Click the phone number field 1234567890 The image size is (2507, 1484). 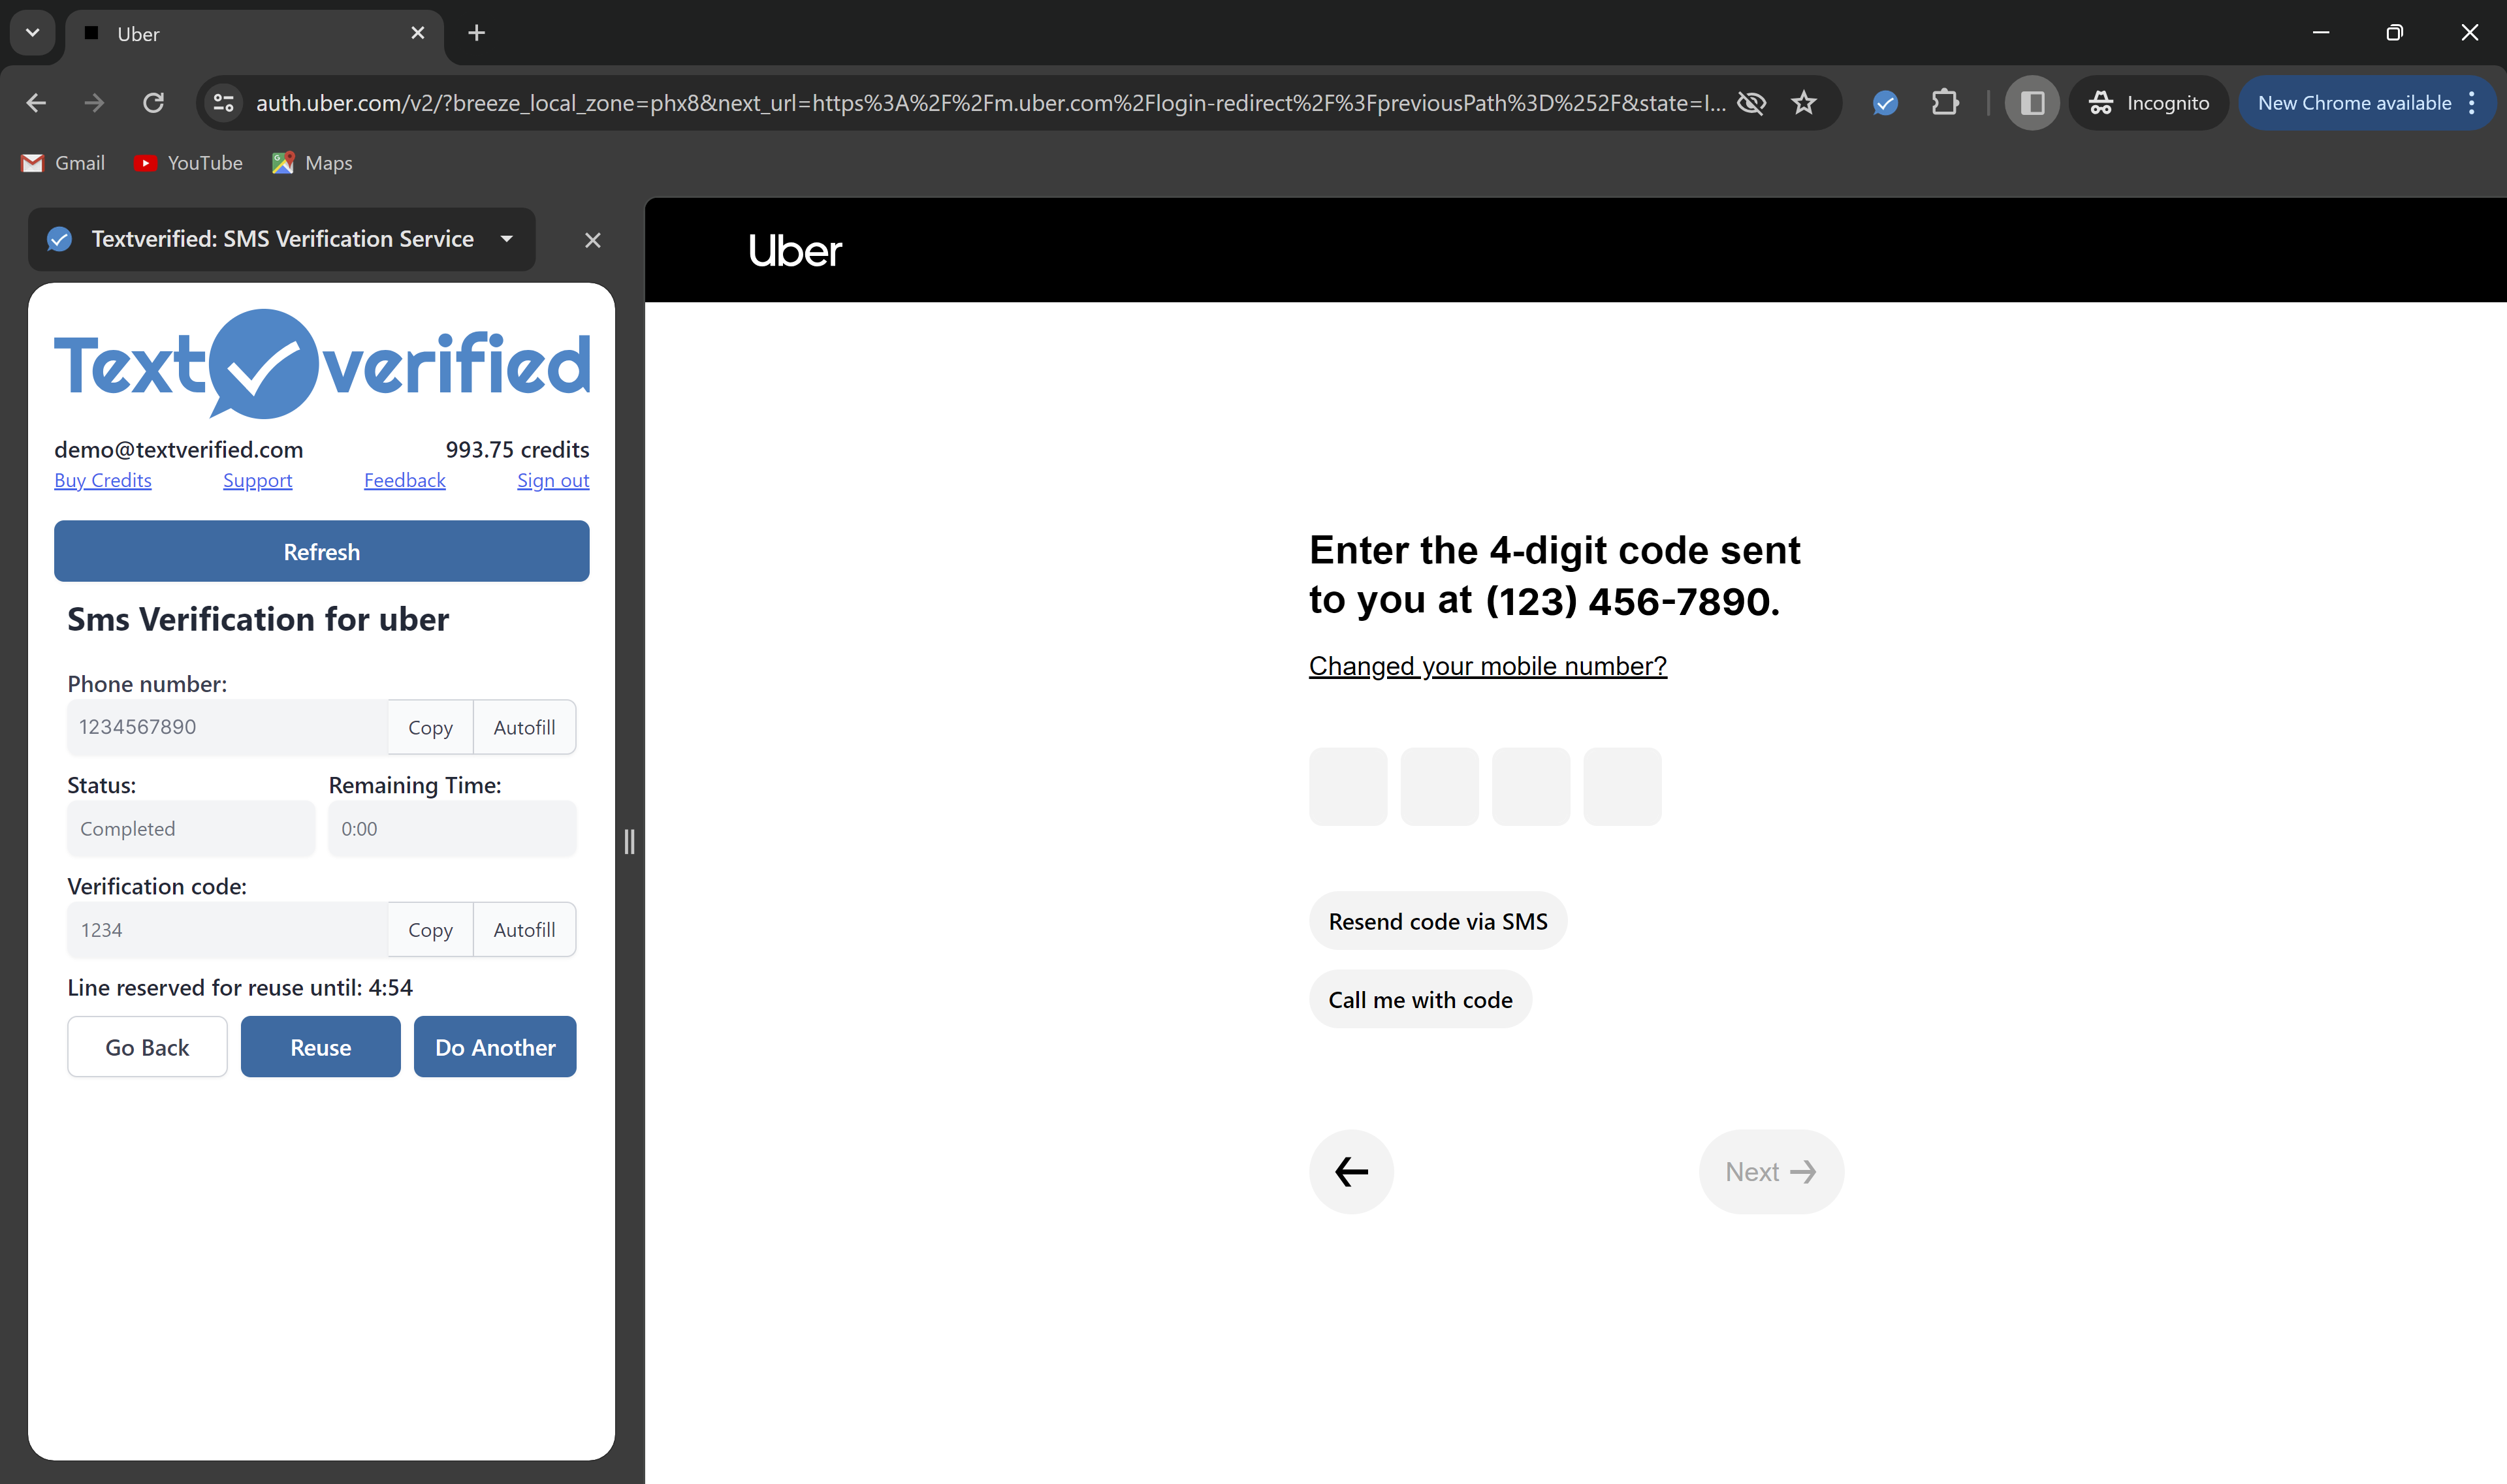tap(227, 727)
